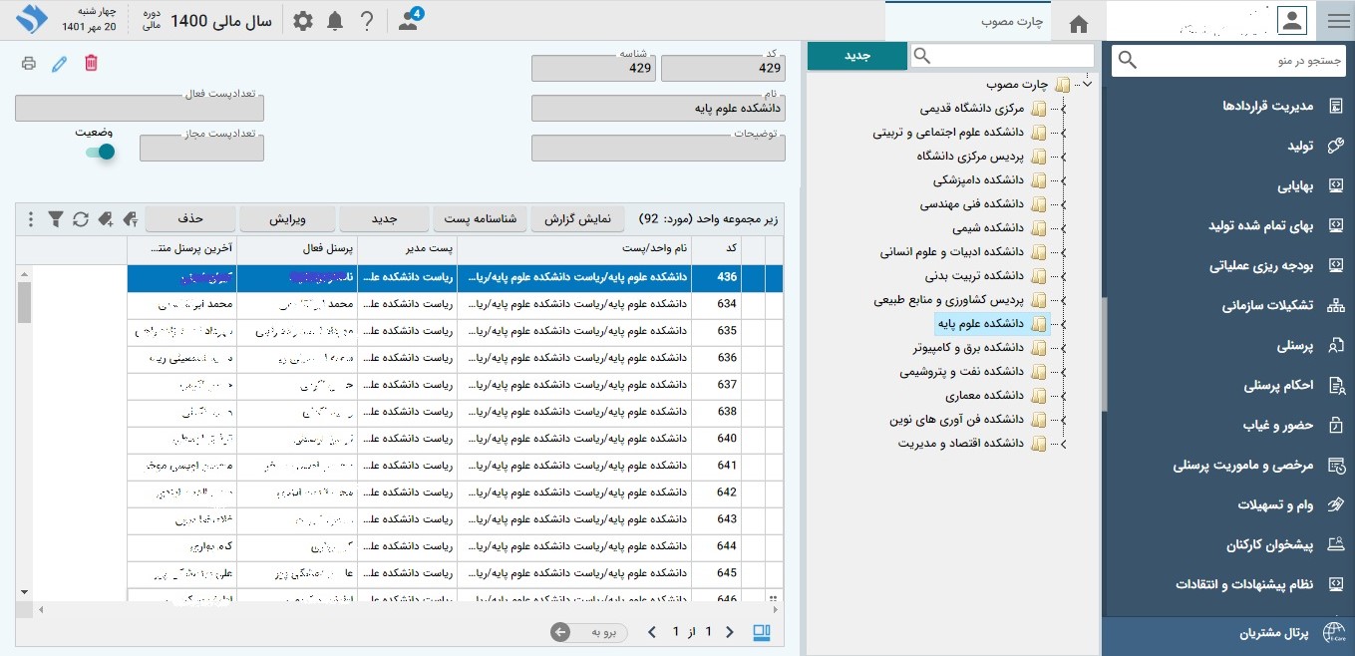Click the help question mark icon

pos(367,21)
